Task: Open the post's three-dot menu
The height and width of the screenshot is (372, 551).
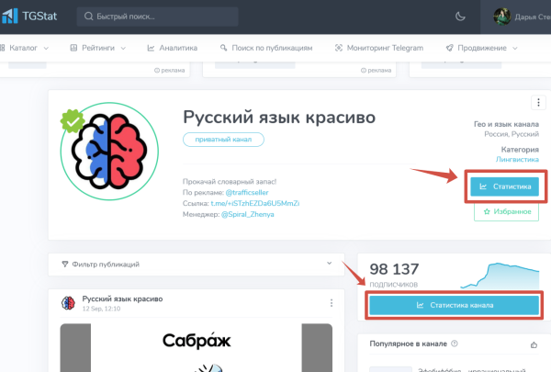Action: (x=331, y=303)
